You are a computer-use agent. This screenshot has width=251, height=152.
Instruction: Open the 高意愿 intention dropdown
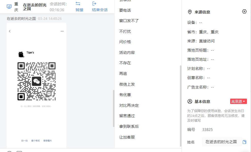coord(239,101)
